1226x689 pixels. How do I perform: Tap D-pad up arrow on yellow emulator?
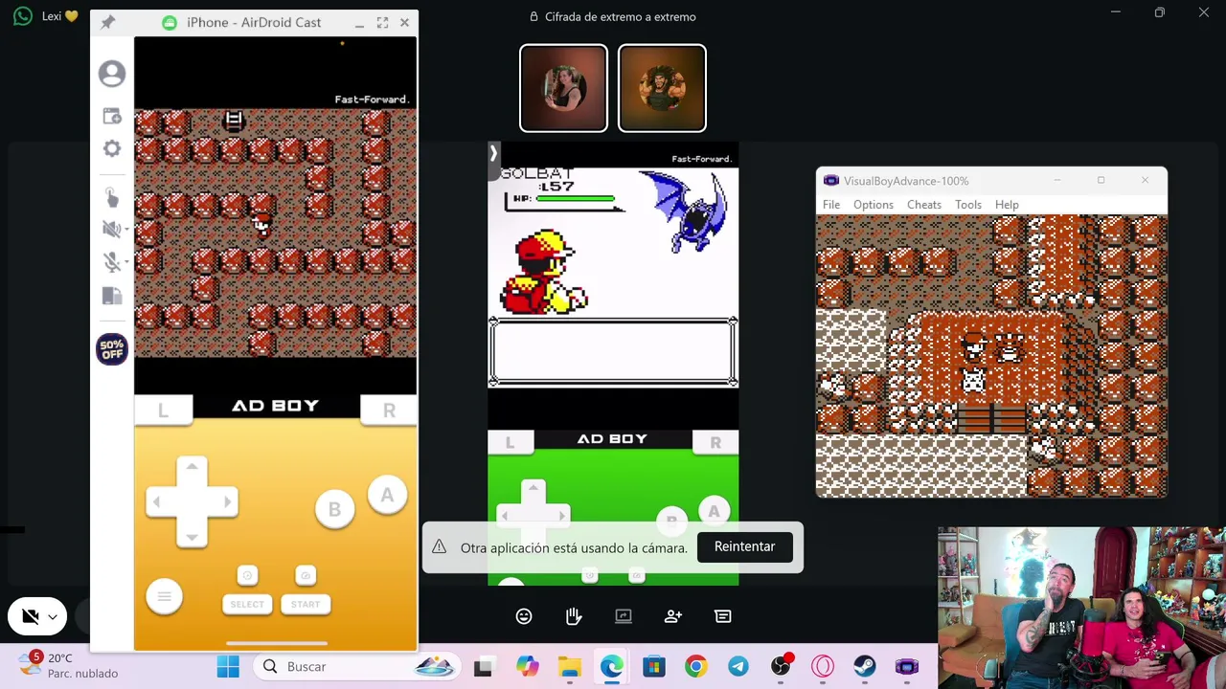click(x=192, y=467)
